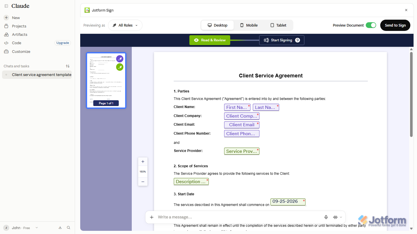Click the Start Signing step button

pos(282,40)
